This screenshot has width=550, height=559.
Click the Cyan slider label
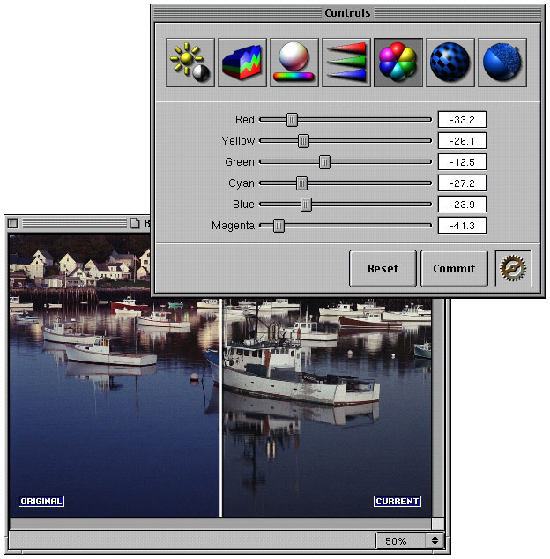point(242,183)
